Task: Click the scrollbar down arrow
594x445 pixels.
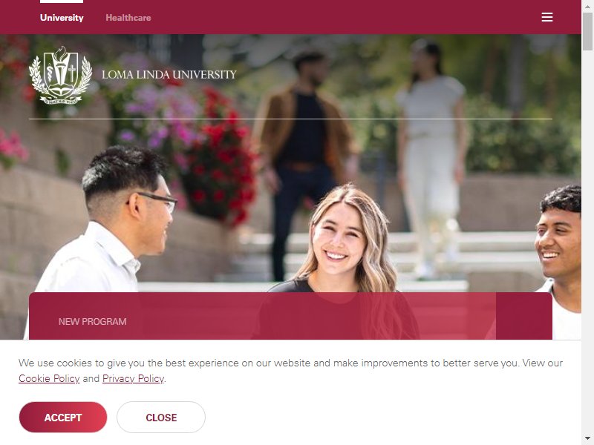Action: 587,439
